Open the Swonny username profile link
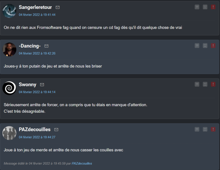This screenshot has width=220, height=170. 28,84
